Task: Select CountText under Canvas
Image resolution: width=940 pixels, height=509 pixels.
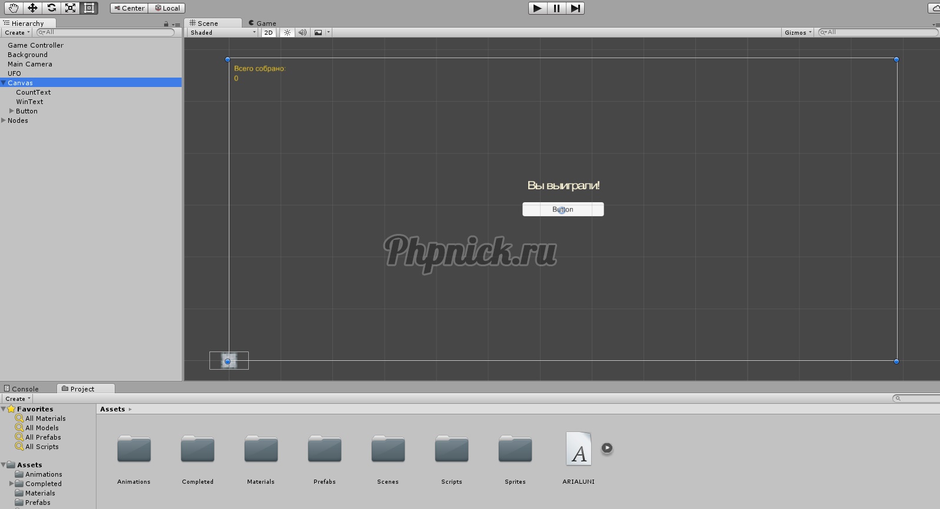Action: pyautogui.click(x=34, y=92)
